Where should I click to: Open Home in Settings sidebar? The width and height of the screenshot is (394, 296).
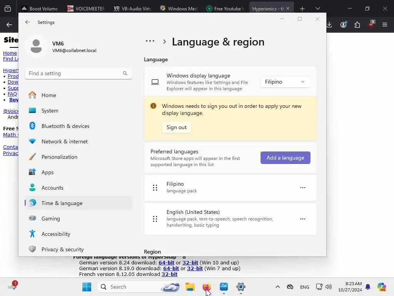tap(78, 95)
